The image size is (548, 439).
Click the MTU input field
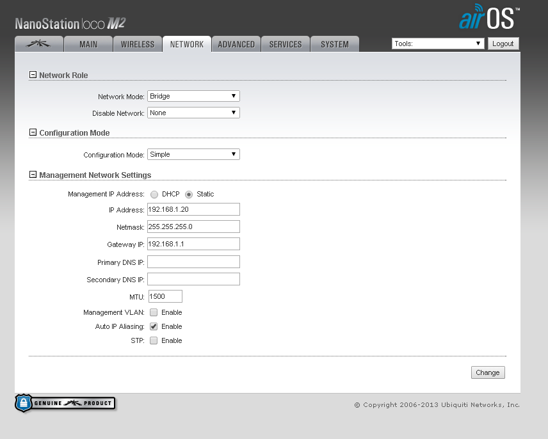tap(165, 296)
